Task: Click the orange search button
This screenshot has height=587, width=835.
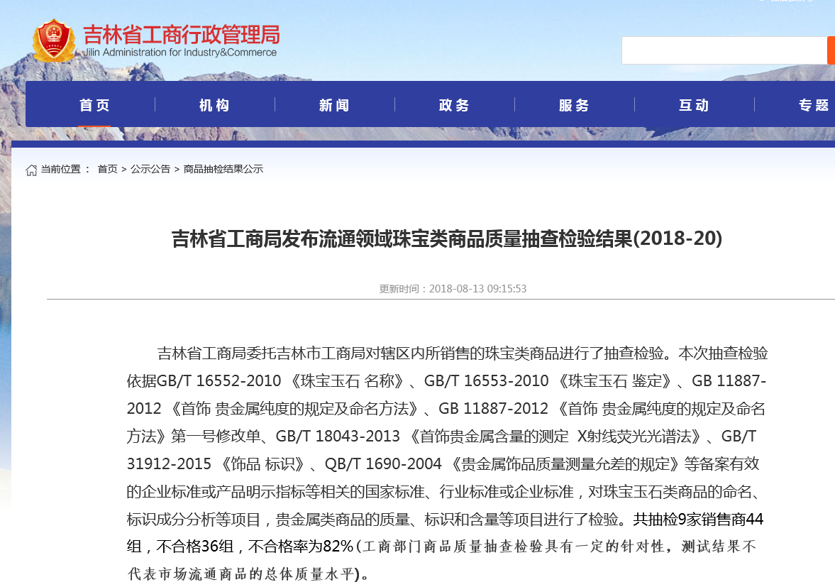Action: (831, 50)
